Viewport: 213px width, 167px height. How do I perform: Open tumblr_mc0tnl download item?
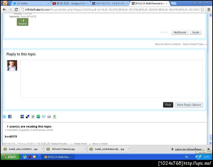[x=107, y=149]
